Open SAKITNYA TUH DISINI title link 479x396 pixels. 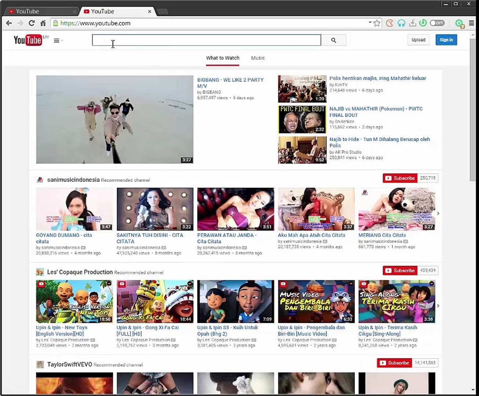click(x=150, y=238)
